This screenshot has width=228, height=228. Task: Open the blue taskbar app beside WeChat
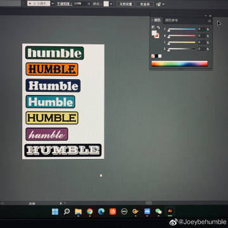click(x=147, y=212)
